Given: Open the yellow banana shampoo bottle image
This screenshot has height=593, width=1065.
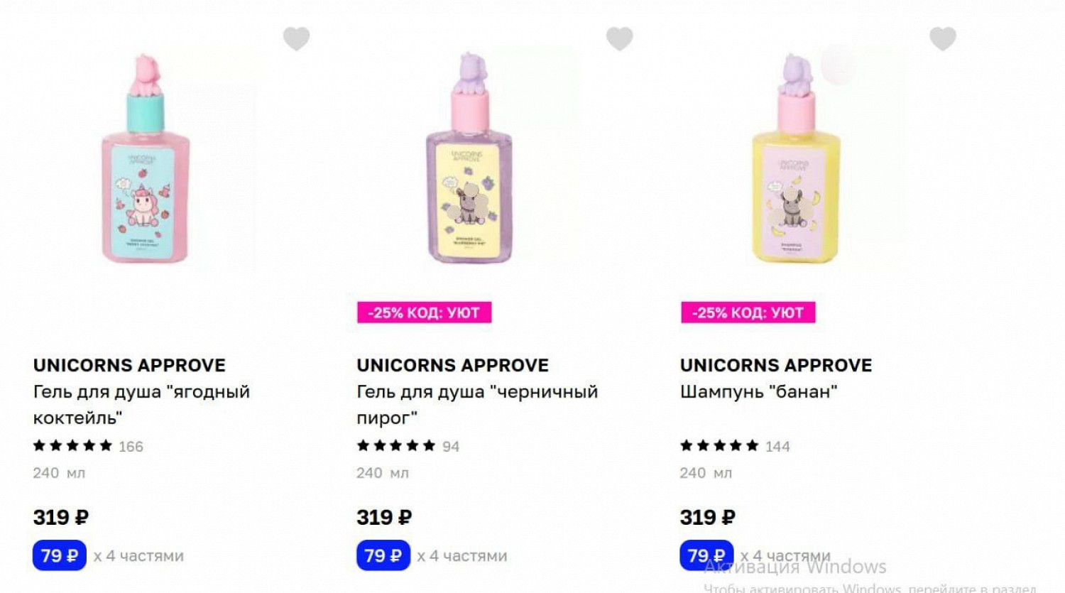Looking at the screenshot, I should pyautogui.click(x=795, y=158).
